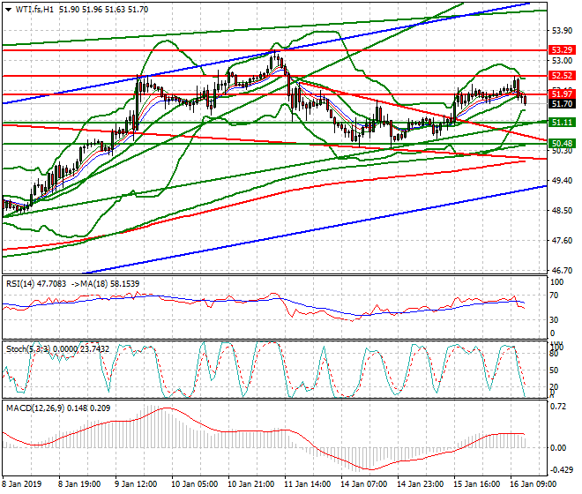This screenshot has height=494, width=582.
Task: Open the chart menu triangle beside WTI.fs,H1
Action: pyautogui.click(x=9, y=10)
